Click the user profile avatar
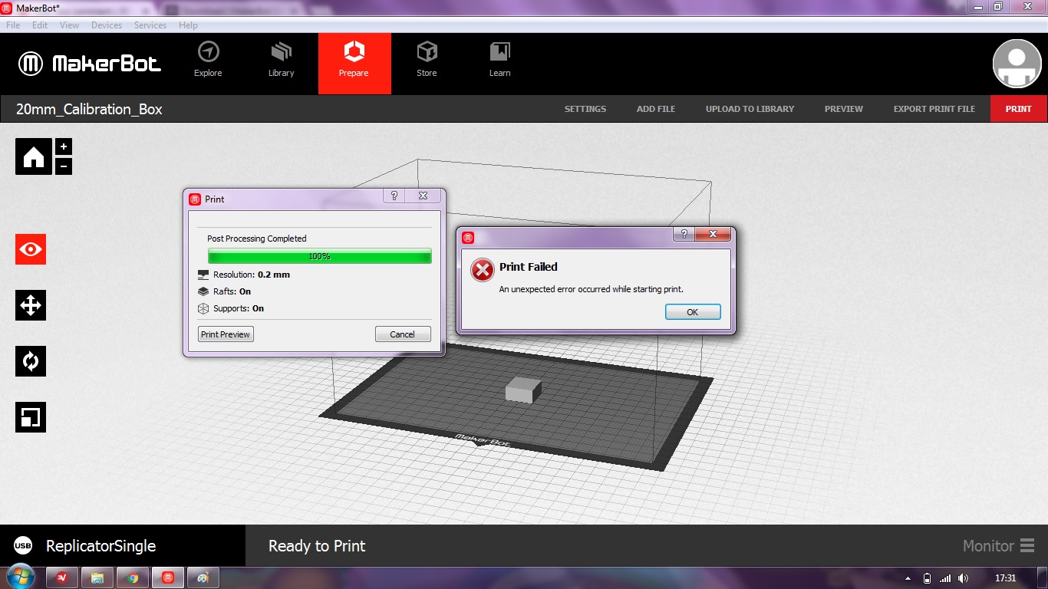 coord(1017,64)
